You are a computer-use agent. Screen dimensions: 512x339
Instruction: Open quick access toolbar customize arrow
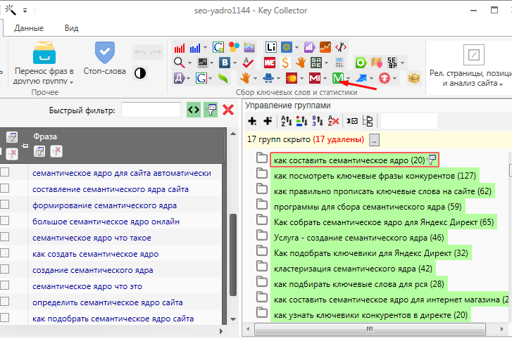point(25,11)
